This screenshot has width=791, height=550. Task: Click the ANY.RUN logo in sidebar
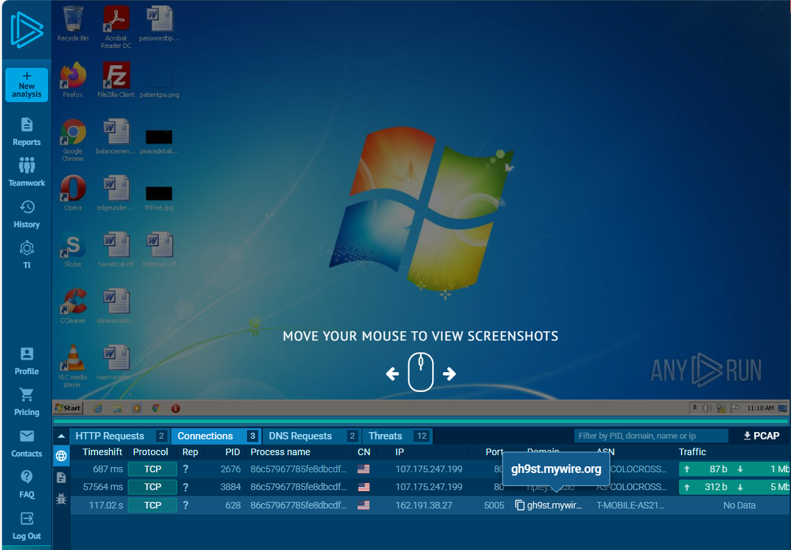pos(27,30)
